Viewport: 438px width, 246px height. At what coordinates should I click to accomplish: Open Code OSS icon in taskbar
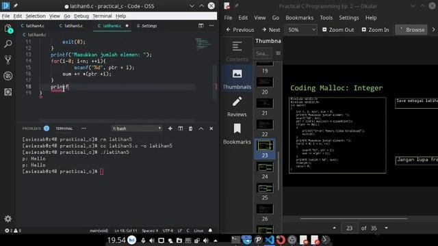[x=270, y=240]
